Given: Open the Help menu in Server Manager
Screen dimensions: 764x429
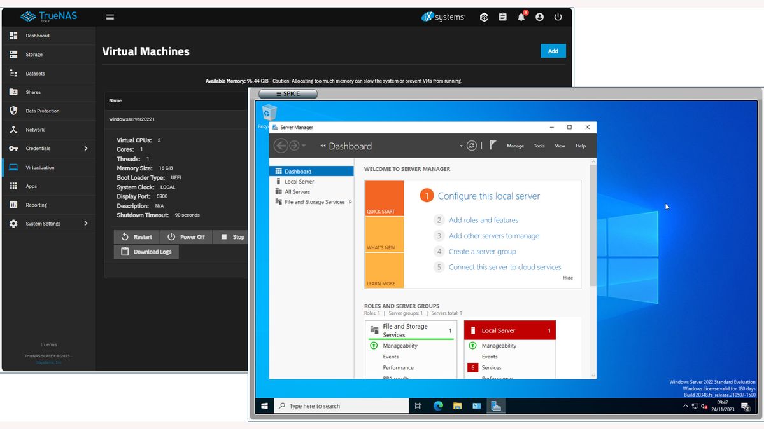Looking at the screenshot, I should (x=581, y=146).
